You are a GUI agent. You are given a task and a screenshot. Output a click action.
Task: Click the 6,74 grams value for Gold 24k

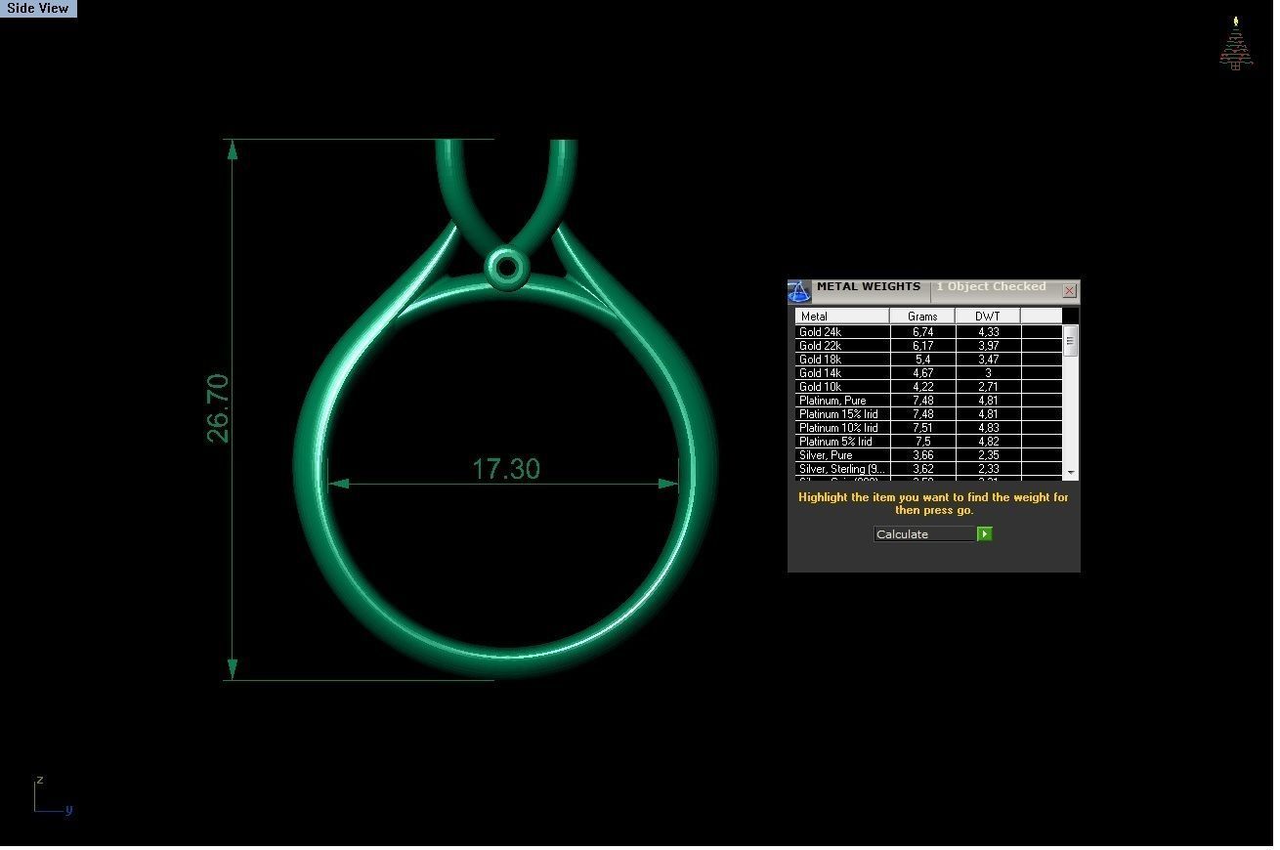[922, 332]
